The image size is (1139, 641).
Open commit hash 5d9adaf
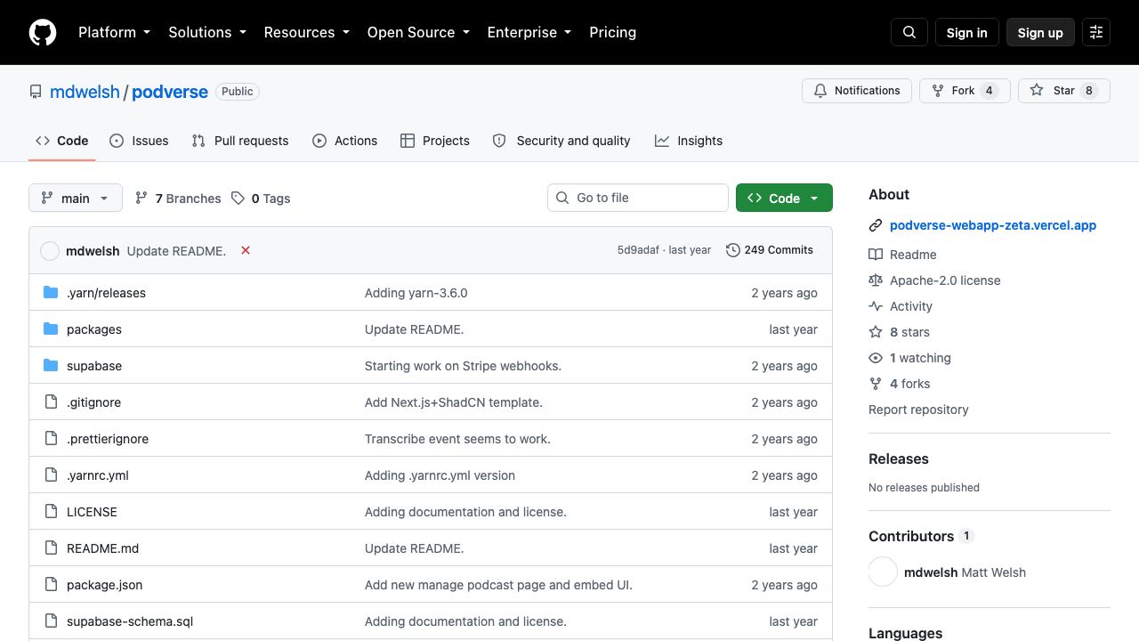(x=638, y=250)
